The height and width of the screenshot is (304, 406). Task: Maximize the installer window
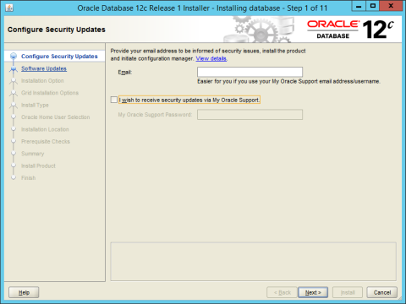[373, 6]
